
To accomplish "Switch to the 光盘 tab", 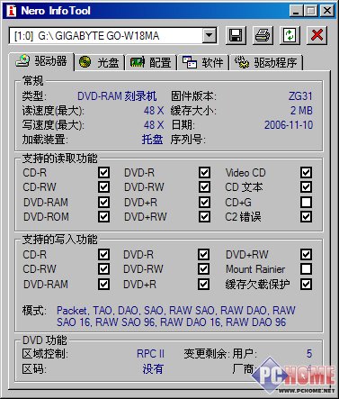I will coord(99,62).
